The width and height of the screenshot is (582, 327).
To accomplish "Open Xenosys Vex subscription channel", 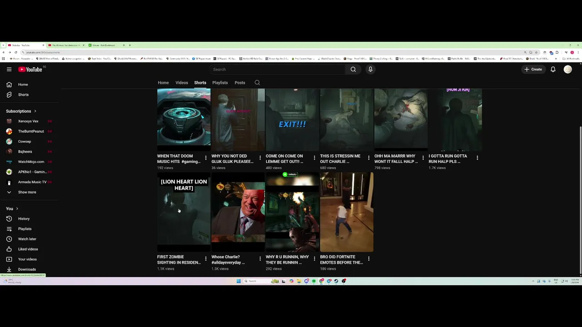I will tap(30, 121).
